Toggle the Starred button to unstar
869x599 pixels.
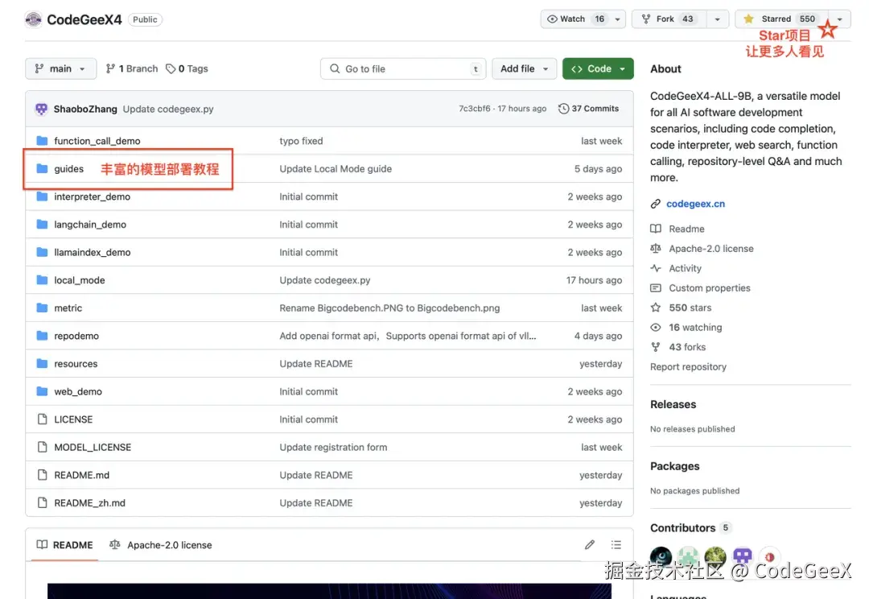(x=782, y=19)
